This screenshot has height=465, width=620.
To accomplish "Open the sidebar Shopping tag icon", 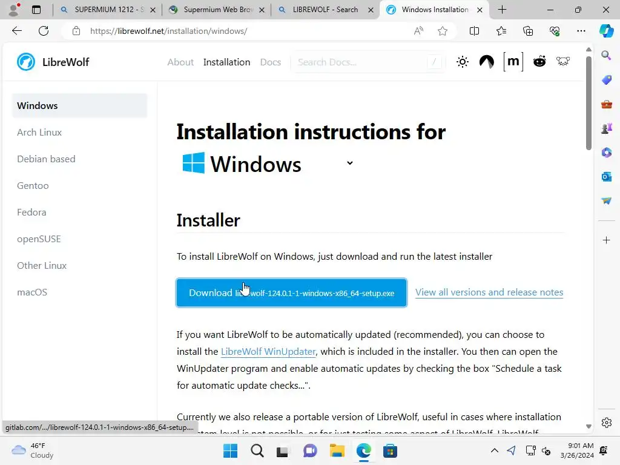I will click(606, 80).
